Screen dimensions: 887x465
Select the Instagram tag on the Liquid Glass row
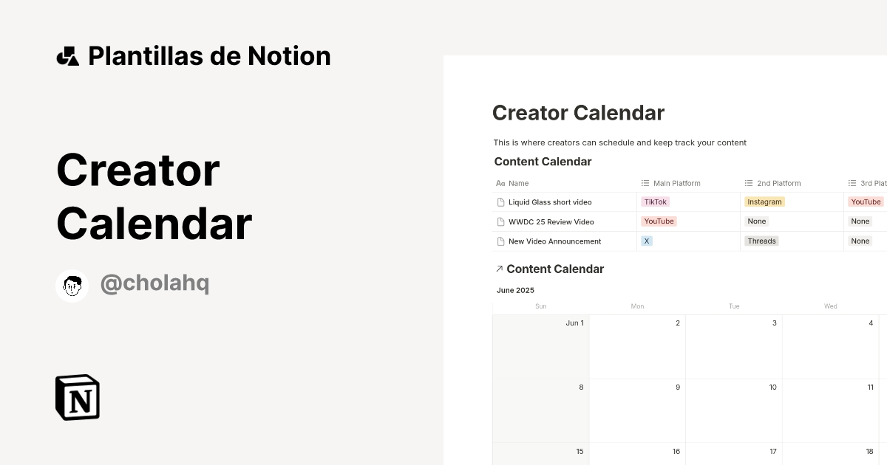[x=764, y=201]
